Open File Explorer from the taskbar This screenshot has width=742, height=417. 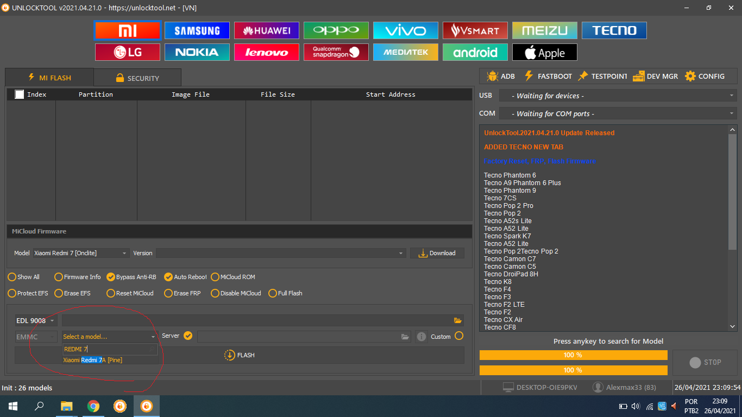(66, 406)
